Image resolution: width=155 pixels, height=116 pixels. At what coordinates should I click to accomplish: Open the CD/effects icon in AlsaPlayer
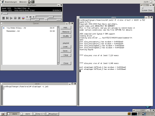(x=23, y=18)
